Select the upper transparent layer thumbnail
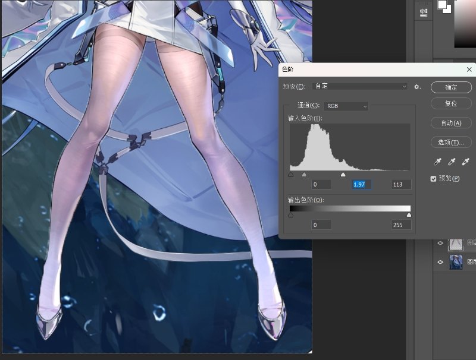 (456, 244)
